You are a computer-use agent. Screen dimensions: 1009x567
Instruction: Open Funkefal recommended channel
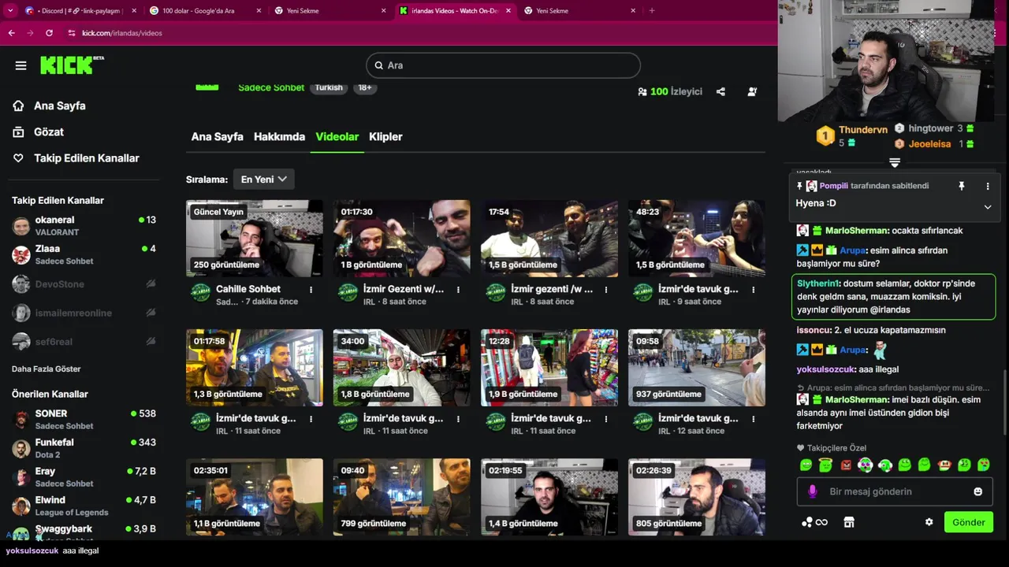85,448
